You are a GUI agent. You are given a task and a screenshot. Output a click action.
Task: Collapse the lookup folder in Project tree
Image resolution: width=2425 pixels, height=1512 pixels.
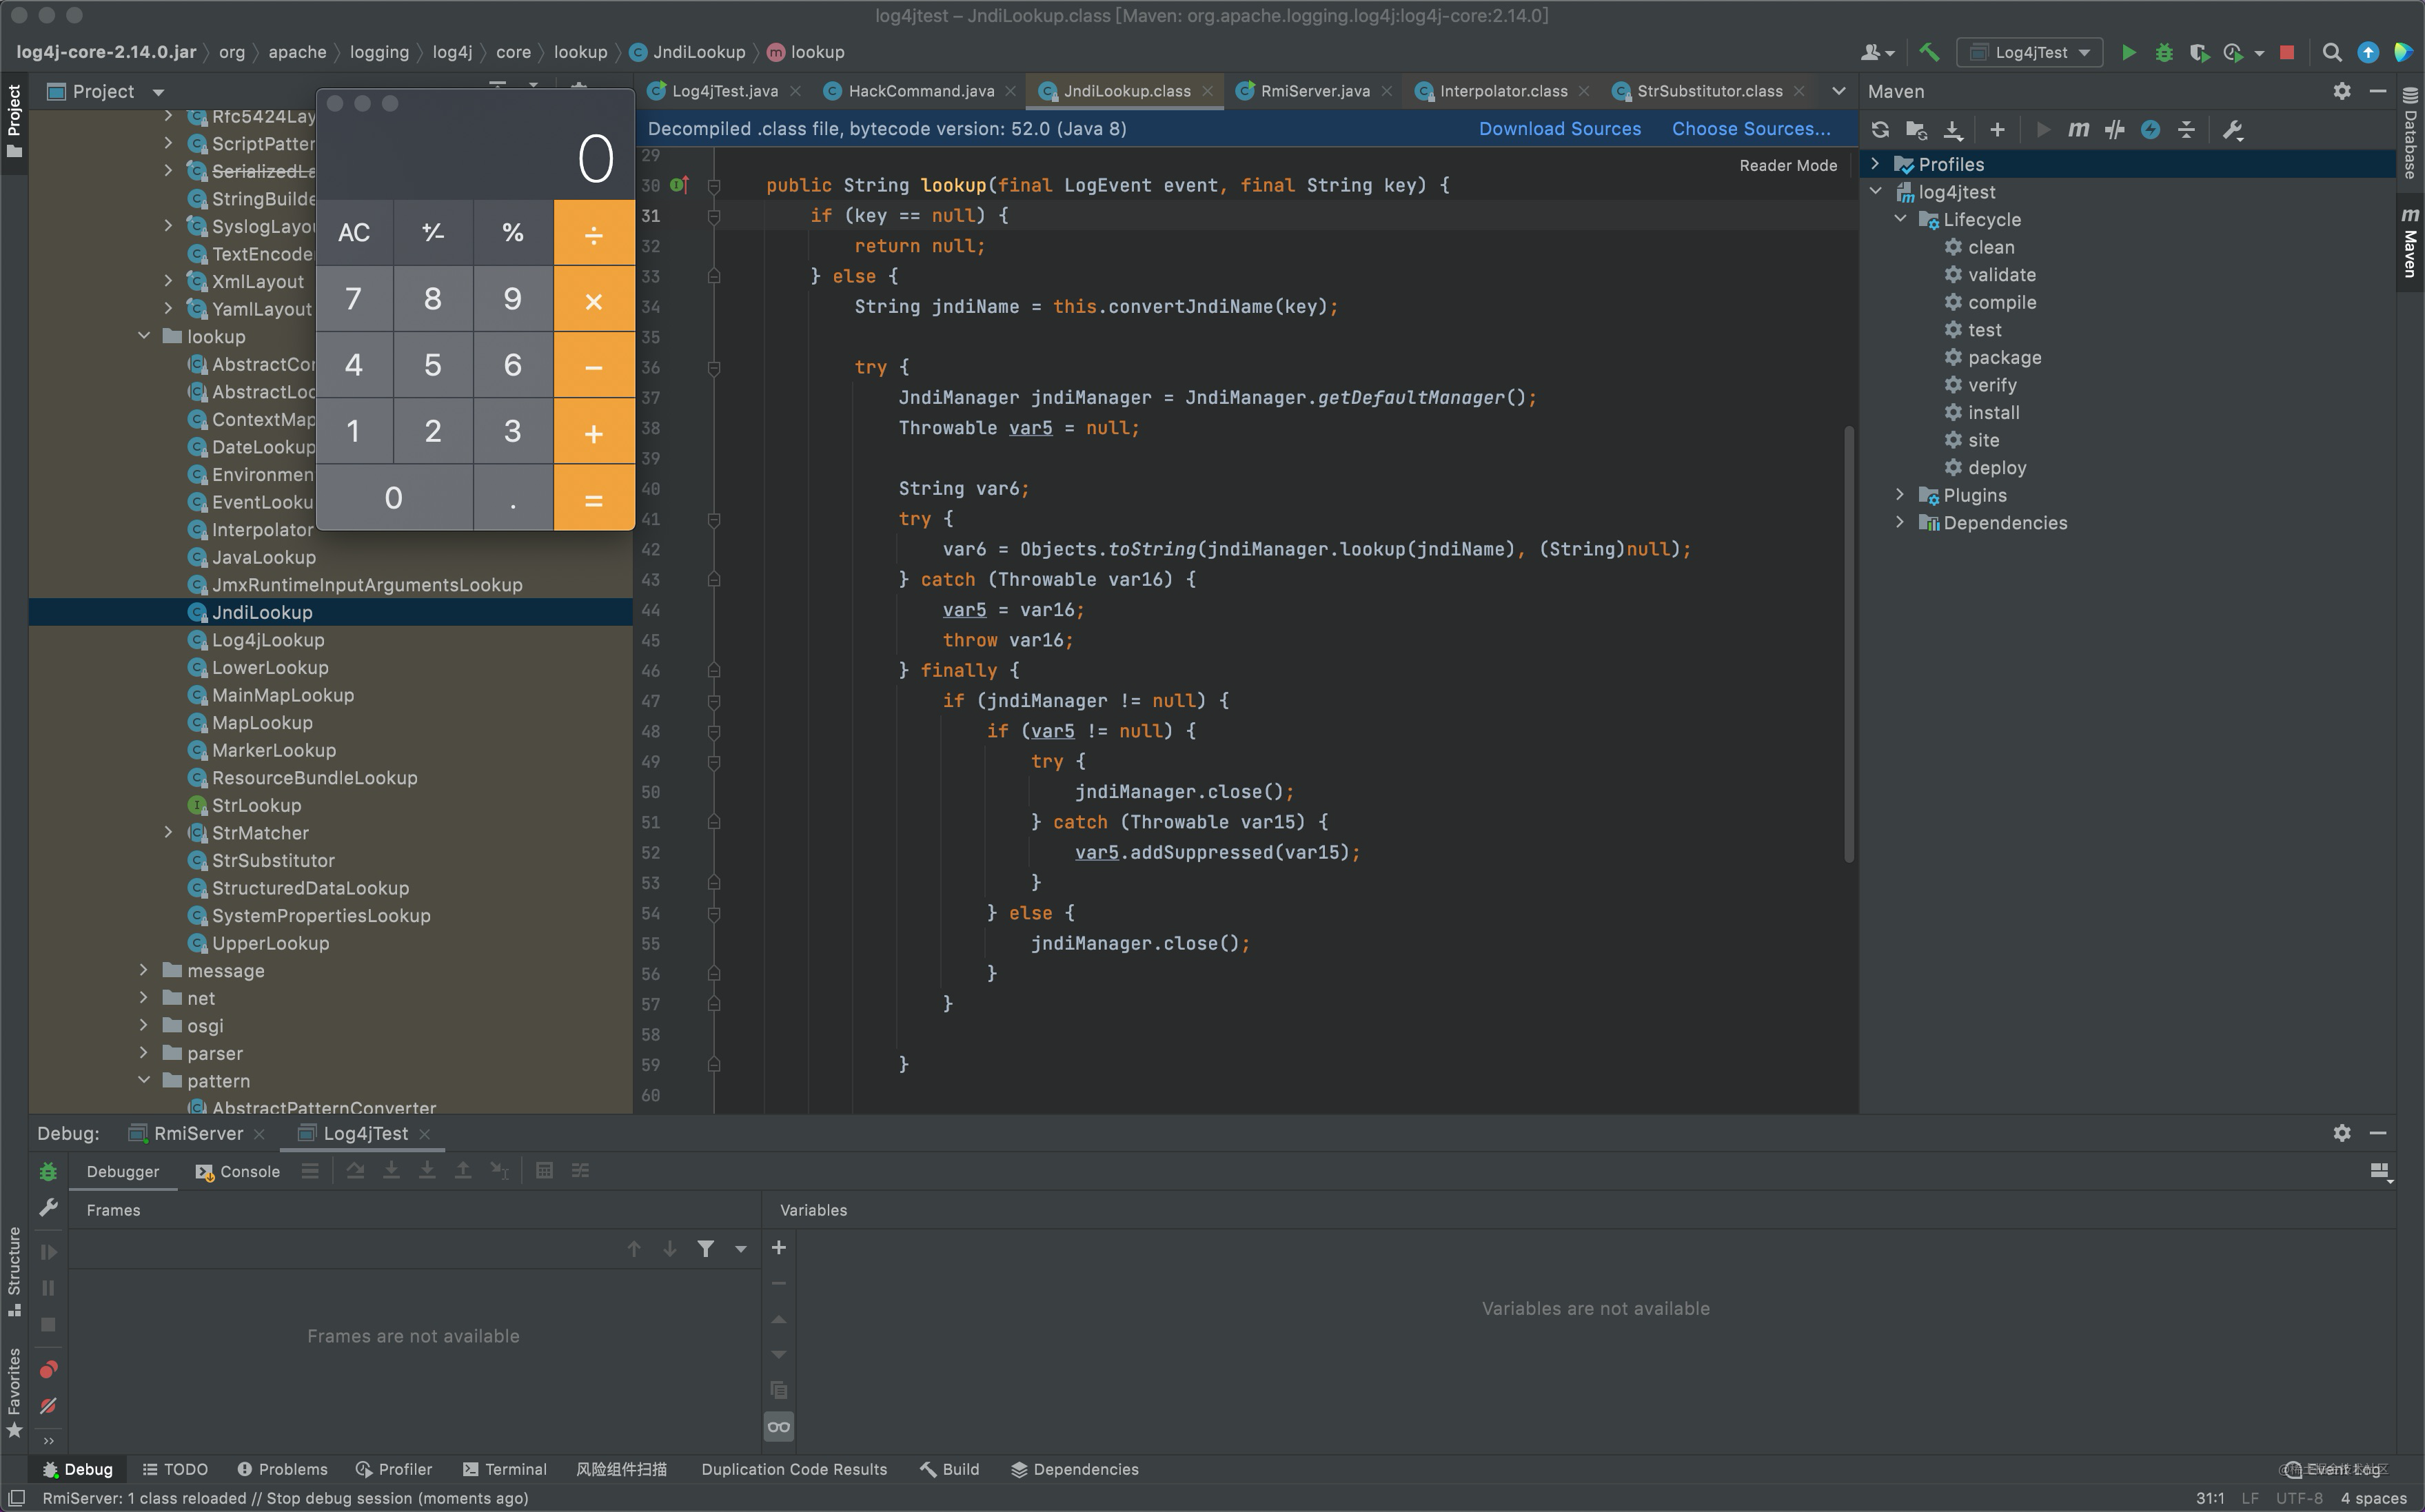pyautogui.click(x=144, y=336)
